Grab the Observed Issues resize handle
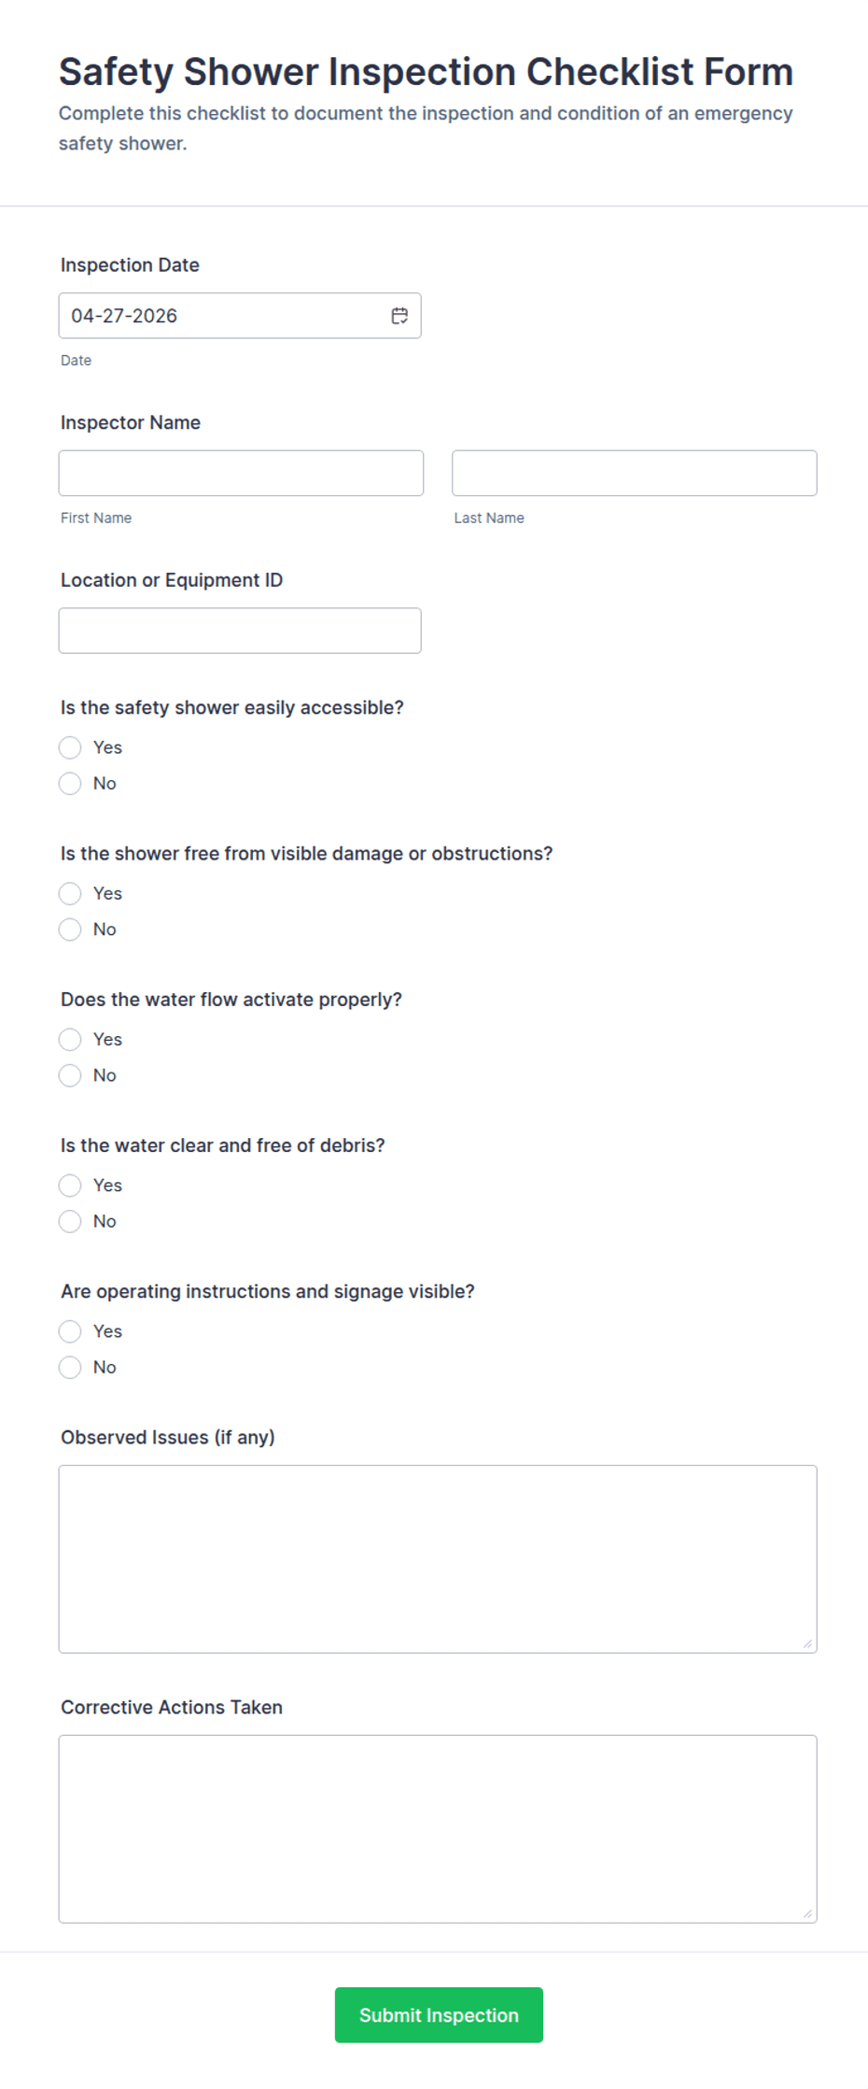Screen dimensions: 868x2089 coord(807,1643)
